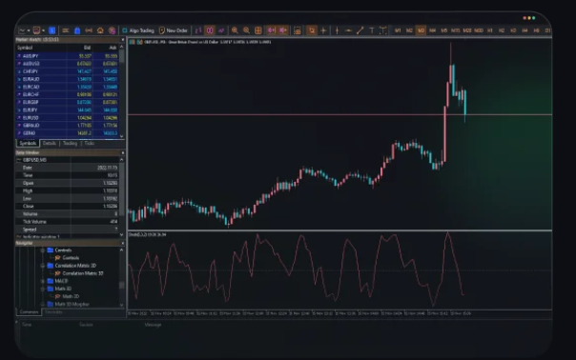Toggle the Algo Trading button
The image size is (576, 360).
[x=138, y=30]
